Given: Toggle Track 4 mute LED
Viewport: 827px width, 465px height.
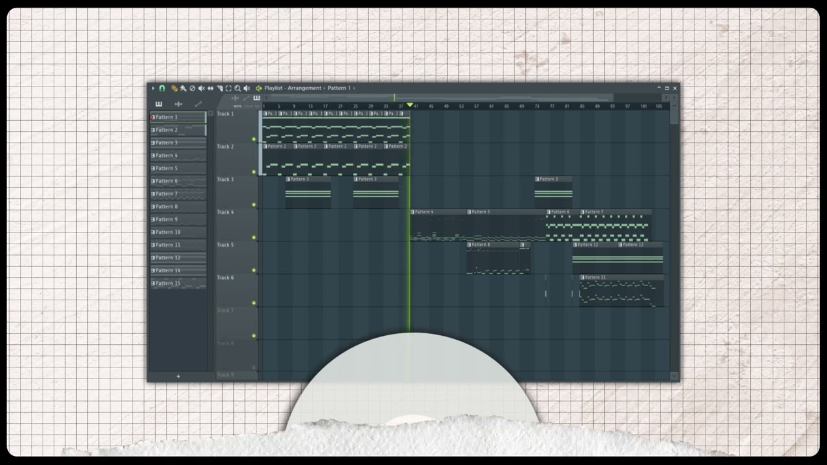Looking at the screenshot, I should pos(254,238).
